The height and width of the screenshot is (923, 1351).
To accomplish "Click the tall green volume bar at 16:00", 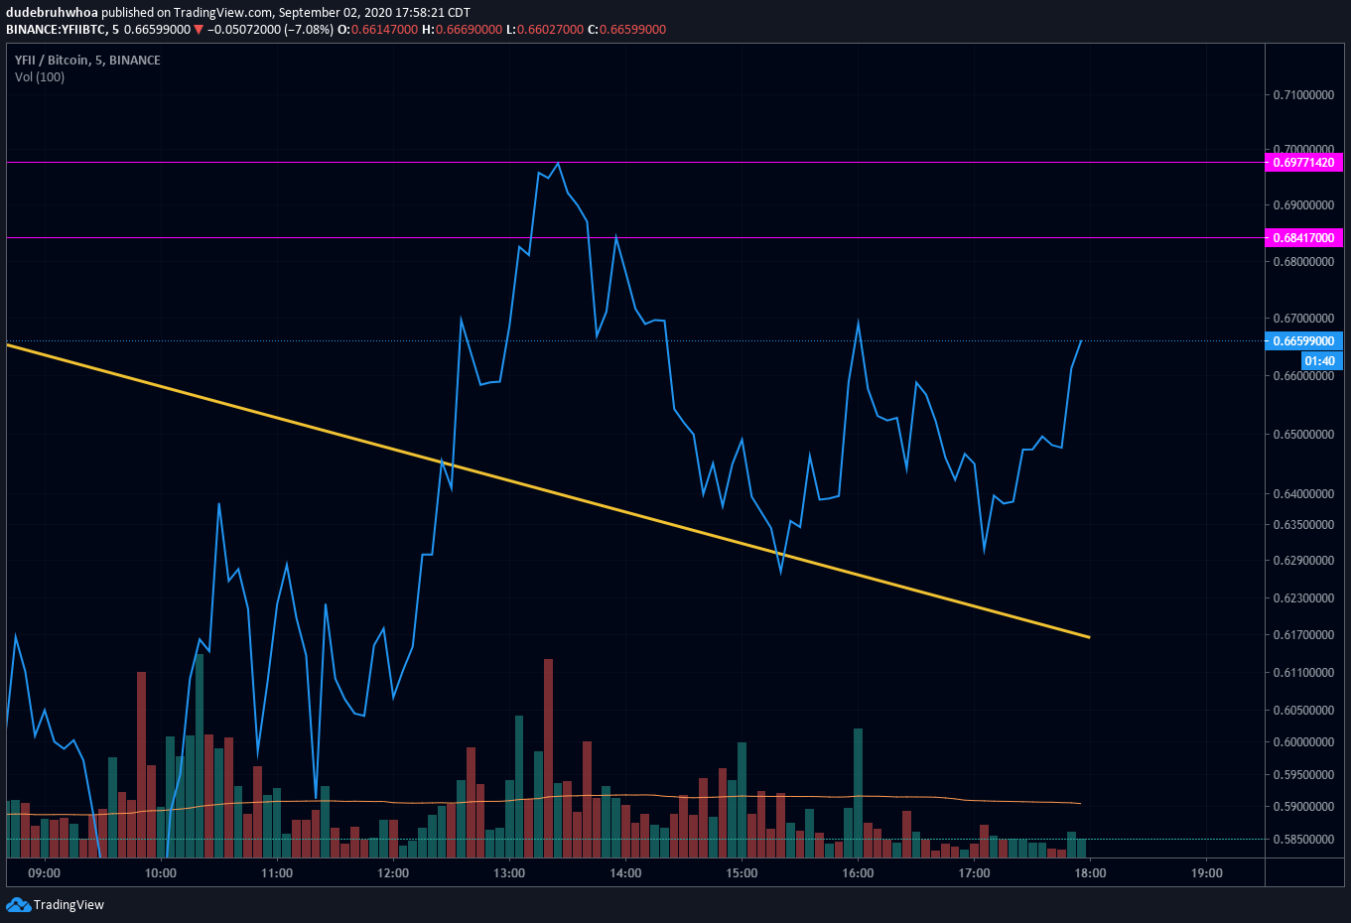I will [x=858, y=793].
